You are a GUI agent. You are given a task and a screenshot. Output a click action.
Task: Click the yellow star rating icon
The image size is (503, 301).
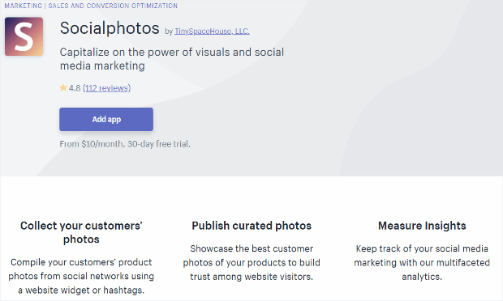pos(63,87)
